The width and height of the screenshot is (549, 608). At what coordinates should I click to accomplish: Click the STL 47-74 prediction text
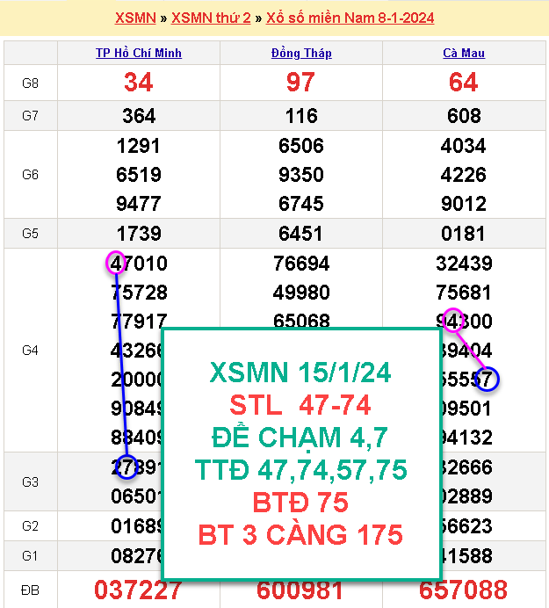(x=300, y=405)
